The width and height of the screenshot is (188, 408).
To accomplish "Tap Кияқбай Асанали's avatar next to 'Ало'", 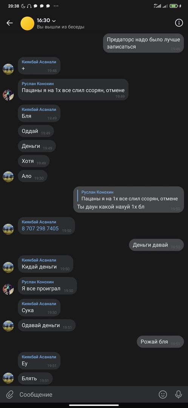I will tap(8, 176).
